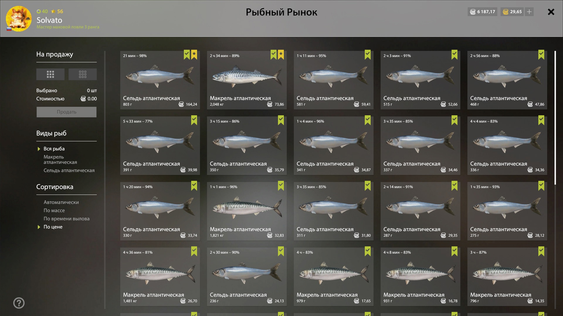Image resolution: width=563 pixels, height=316 pixels.
Task: Select the 1,821 kg mackerel card
Action: pyautogui.click(x=247, y=211)
